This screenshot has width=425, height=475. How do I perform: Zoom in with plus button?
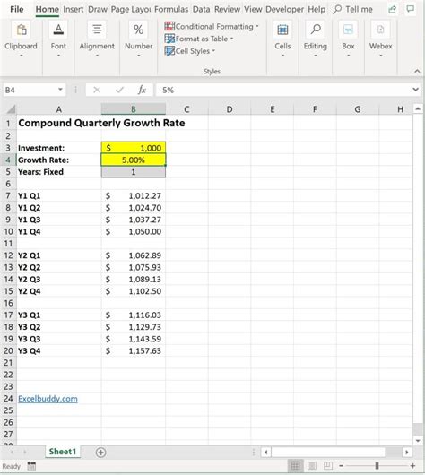(x=412, y=466)
